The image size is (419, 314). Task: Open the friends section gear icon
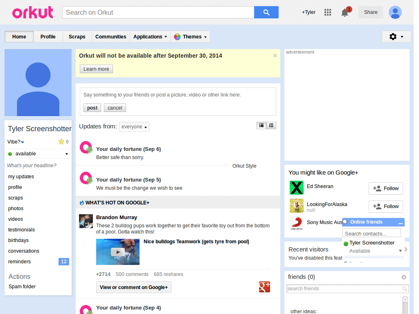coord(404,277)
